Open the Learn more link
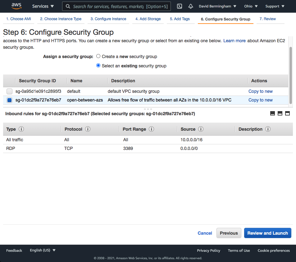Viewport: 296px width, 262px height. [x=234, y=41]
